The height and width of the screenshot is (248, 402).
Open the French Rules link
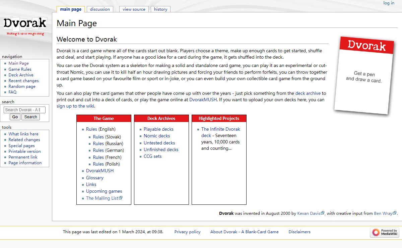click(x=98, y=158)
